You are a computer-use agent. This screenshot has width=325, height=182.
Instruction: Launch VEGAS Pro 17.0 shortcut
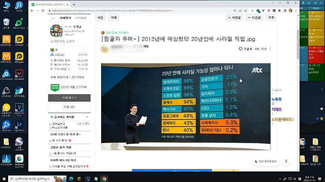click(x=19, y=110)
